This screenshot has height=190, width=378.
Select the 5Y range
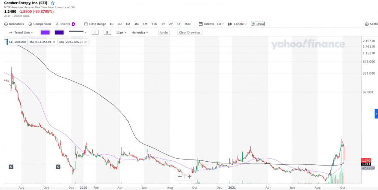coord(178,24)
